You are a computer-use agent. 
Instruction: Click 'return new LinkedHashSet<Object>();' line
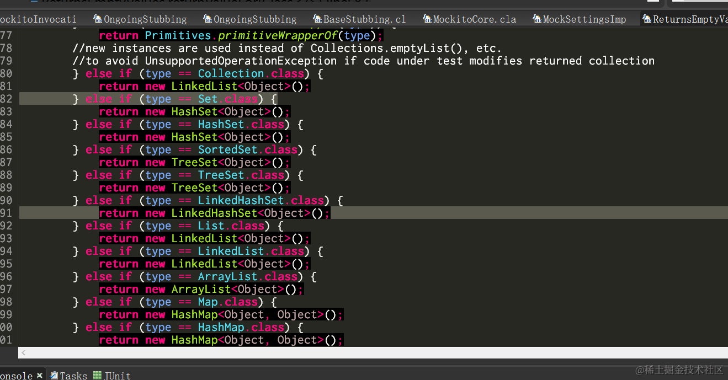click(214, 213)
